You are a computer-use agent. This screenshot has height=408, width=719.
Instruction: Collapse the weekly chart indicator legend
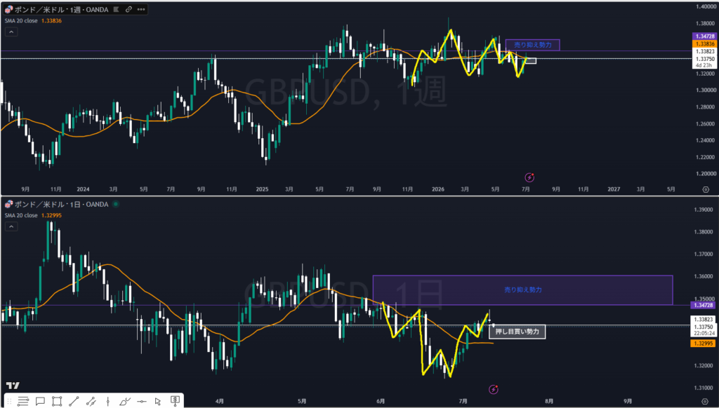click(x=11, y=32)
